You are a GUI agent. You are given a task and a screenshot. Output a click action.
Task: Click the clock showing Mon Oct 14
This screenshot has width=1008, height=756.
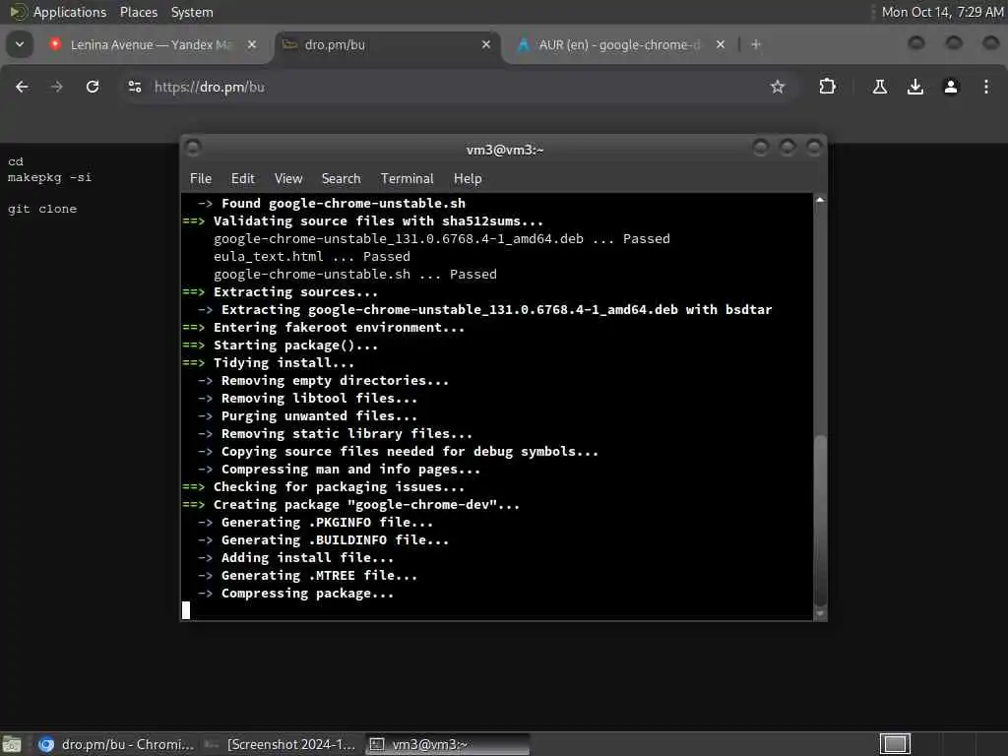point(942,12)
